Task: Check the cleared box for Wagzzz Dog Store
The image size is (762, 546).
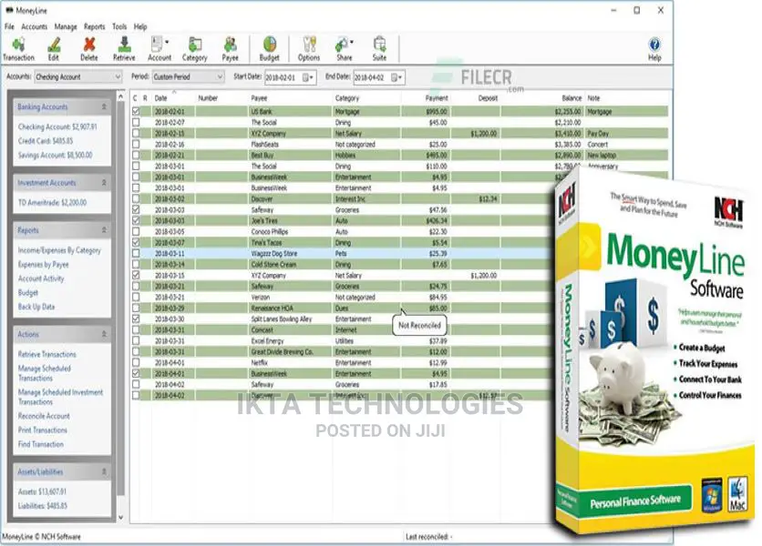Action: 136,253
